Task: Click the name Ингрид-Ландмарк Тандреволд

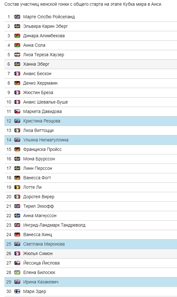Action: (x=54, y=225)
